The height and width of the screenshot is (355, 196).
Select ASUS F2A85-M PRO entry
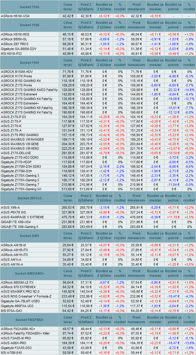[16, 338]
